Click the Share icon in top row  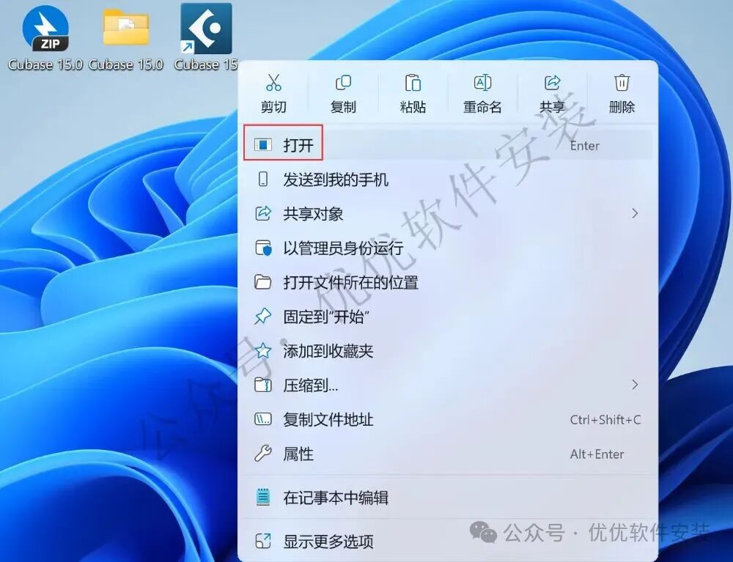(552, 83)
